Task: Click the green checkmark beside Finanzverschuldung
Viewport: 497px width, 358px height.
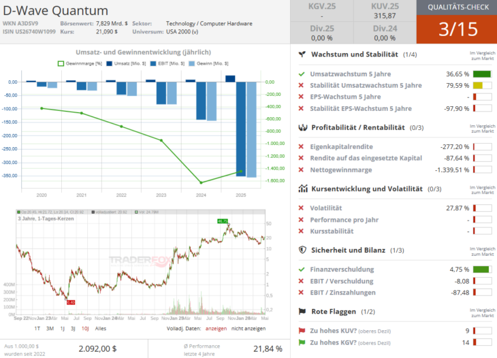Action: (x=302, y=270)
